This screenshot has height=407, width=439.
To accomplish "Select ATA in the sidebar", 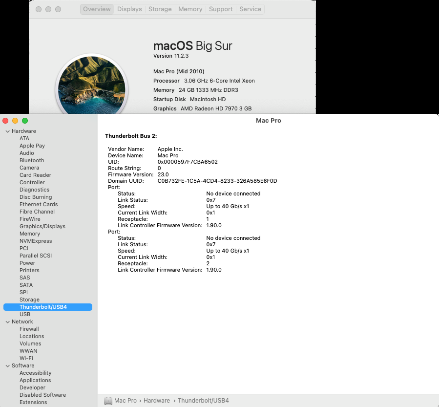I will [24, 138].
